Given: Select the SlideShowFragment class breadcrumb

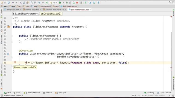Looking at the screenshot, I should [x=69, y=6].
